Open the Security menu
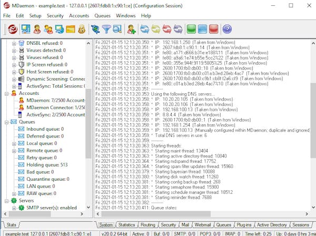The width and height of the screenshot is (316, 236). pyautogui.click(x=55, y=16)
